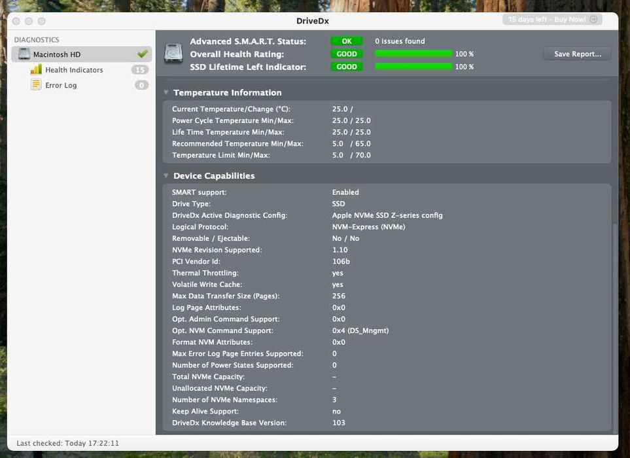Click the 'Total NVMe Capacity:' label

click(208, 377)
